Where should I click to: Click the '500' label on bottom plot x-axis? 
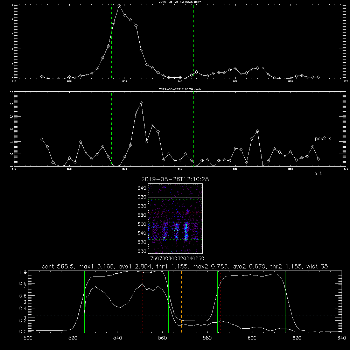[x=28, y=338]
